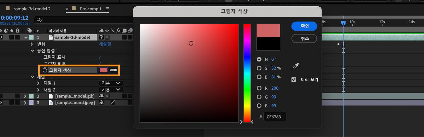Click the 그림자 표시 value slash
The height and width of the screenshot is (137, 424).
click(x=100, y=57)
